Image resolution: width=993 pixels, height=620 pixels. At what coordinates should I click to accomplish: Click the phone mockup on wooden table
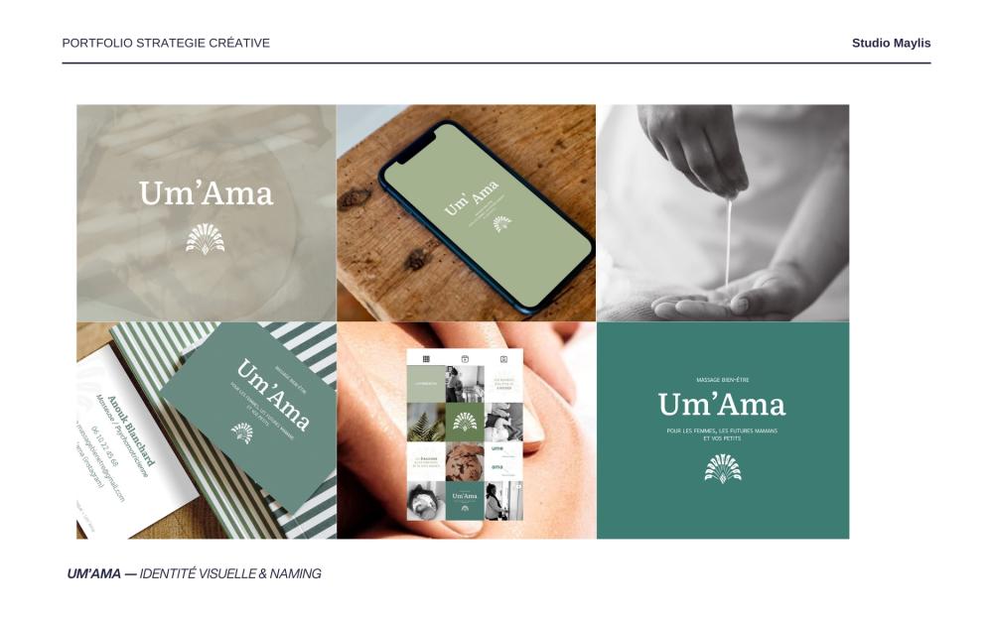[486, 217]
